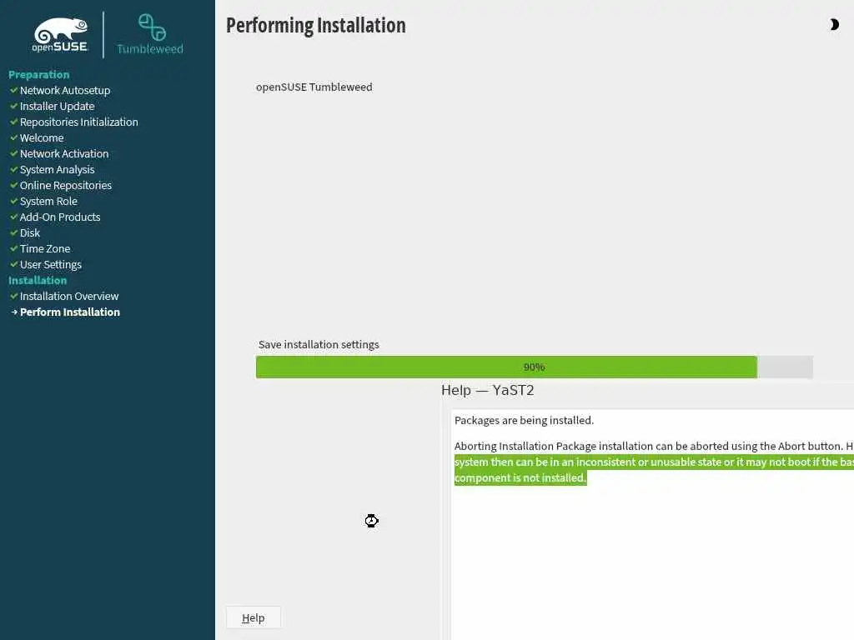Click the checkmark beside Disk
The width and height of the screenshot is (854, 640).
(14, 232)
